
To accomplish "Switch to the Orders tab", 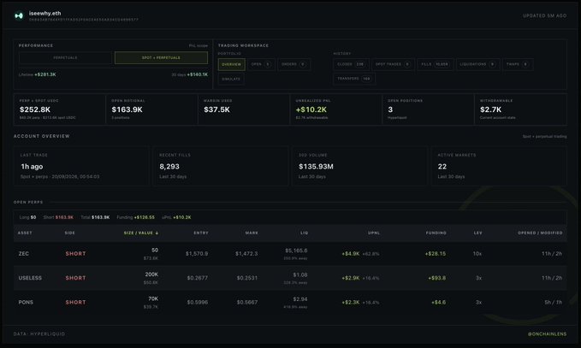I will [293, 64].
